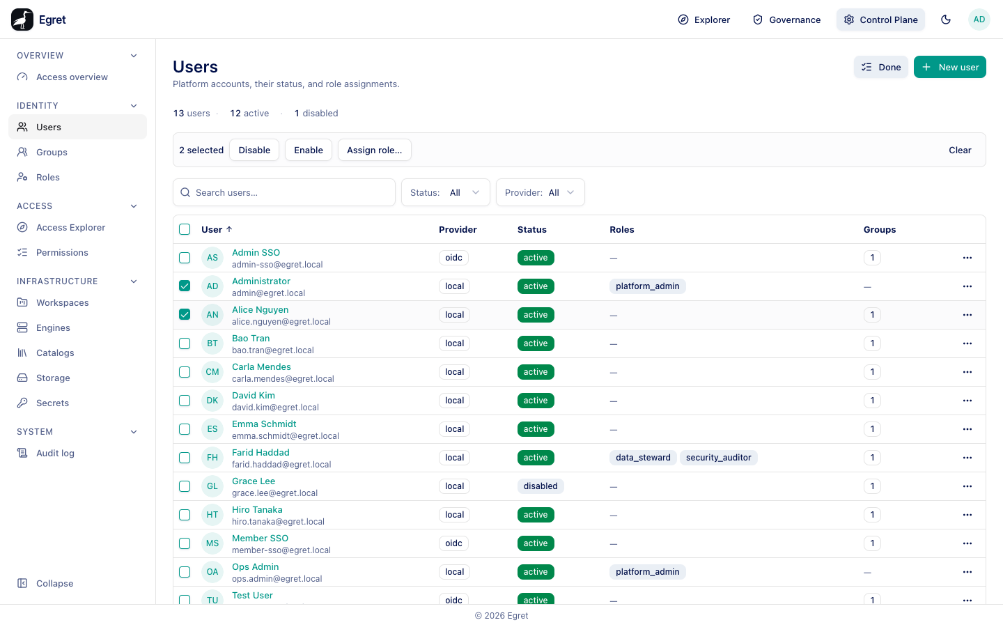Go to Groups in the sidebar
Image resolution: width=1003 pixels, height=627 pixels.
(x=78, y=152)
